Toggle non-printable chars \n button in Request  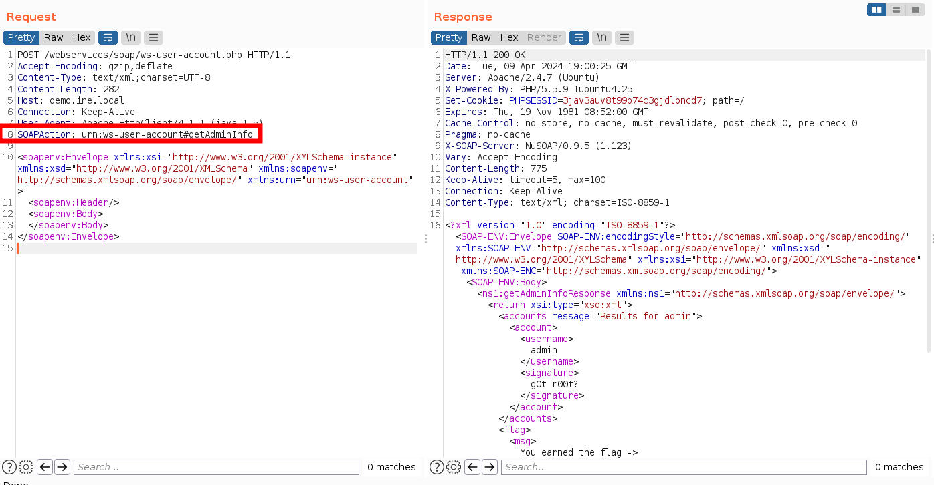click(130, 37)
